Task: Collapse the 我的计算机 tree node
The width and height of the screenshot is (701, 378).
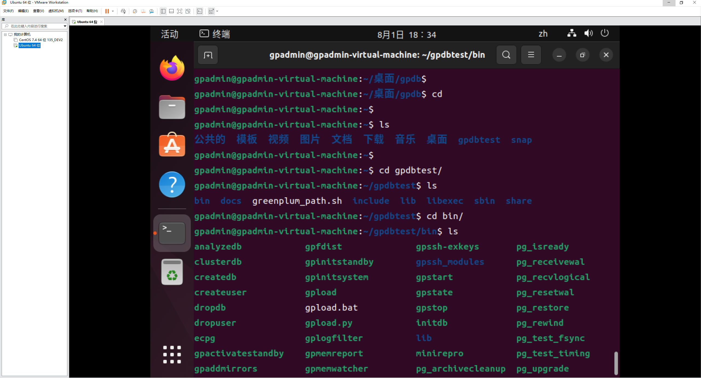Action: (5, 34)
